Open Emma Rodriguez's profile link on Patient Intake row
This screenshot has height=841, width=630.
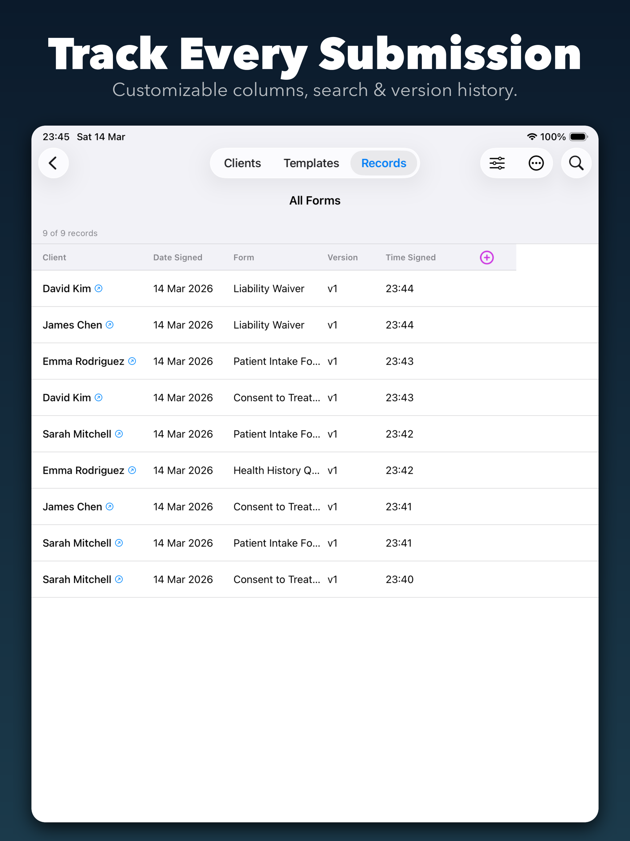point(132,361)
